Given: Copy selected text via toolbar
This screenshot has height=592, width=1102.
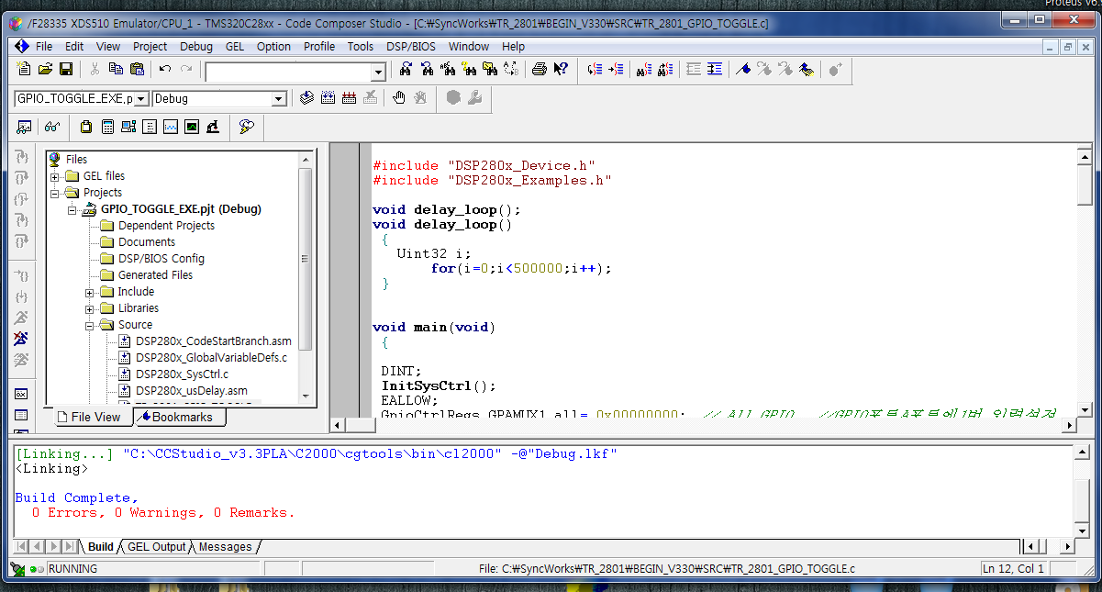Looking at the screenshot, I should 116,69.
